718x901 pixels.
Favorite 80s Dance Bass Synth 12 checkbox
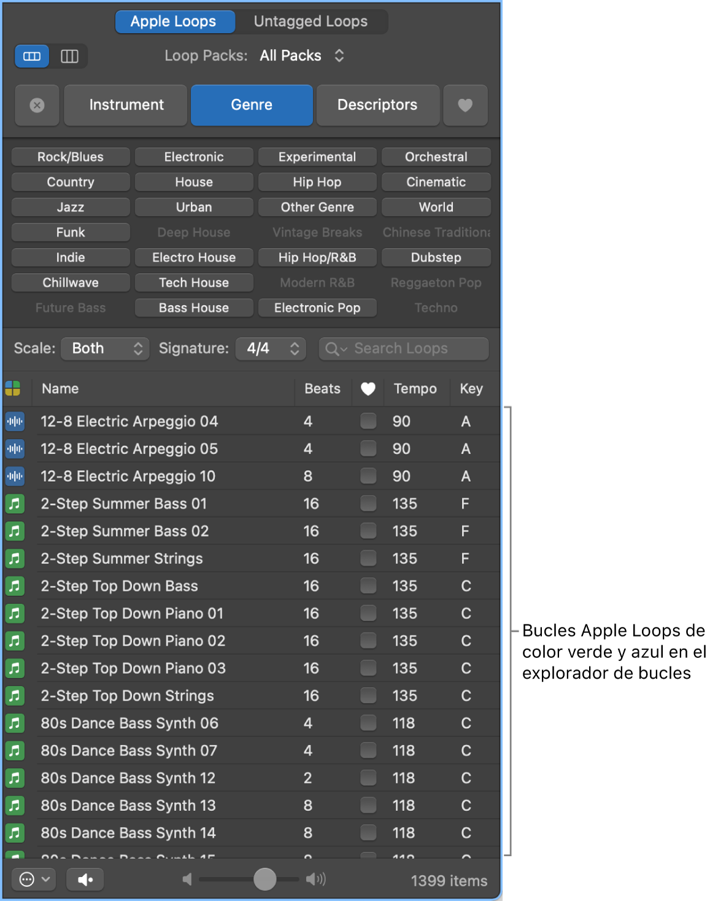click(x=368, y=778)
